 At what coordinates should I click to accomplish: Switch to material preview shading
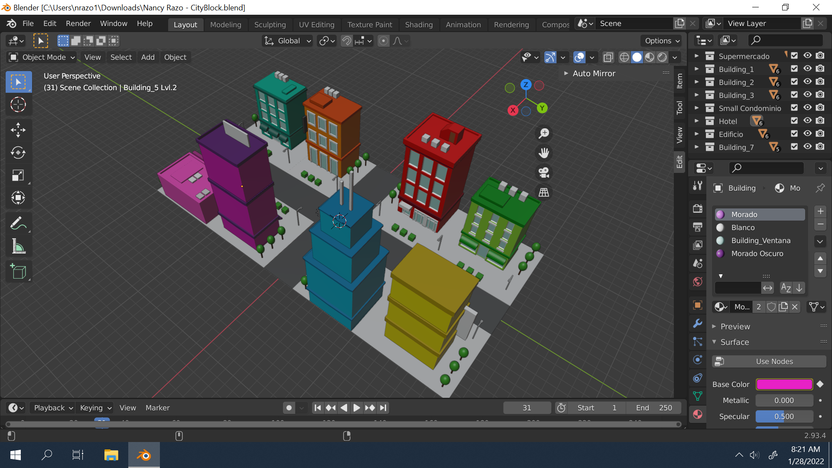650,57
